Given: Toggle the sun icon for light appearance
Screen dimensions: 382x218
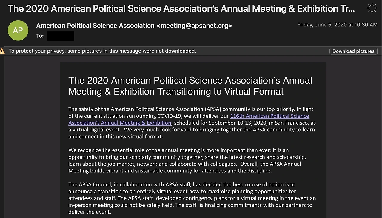Looking at the screenshot, I should click(372, 8).
